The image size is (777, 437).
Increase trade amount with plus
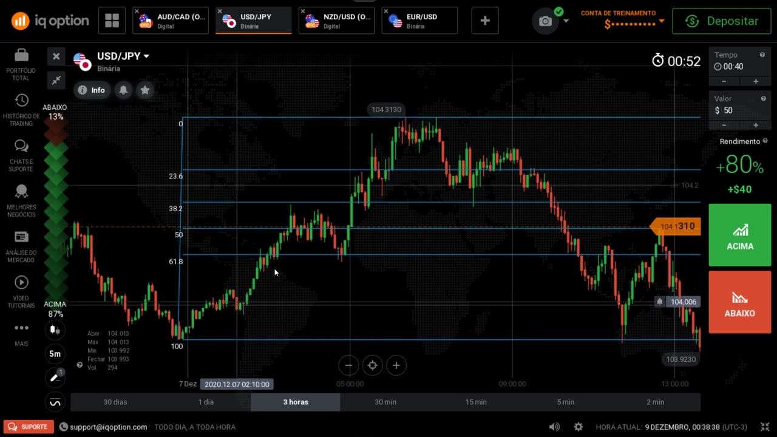[756, 125]
